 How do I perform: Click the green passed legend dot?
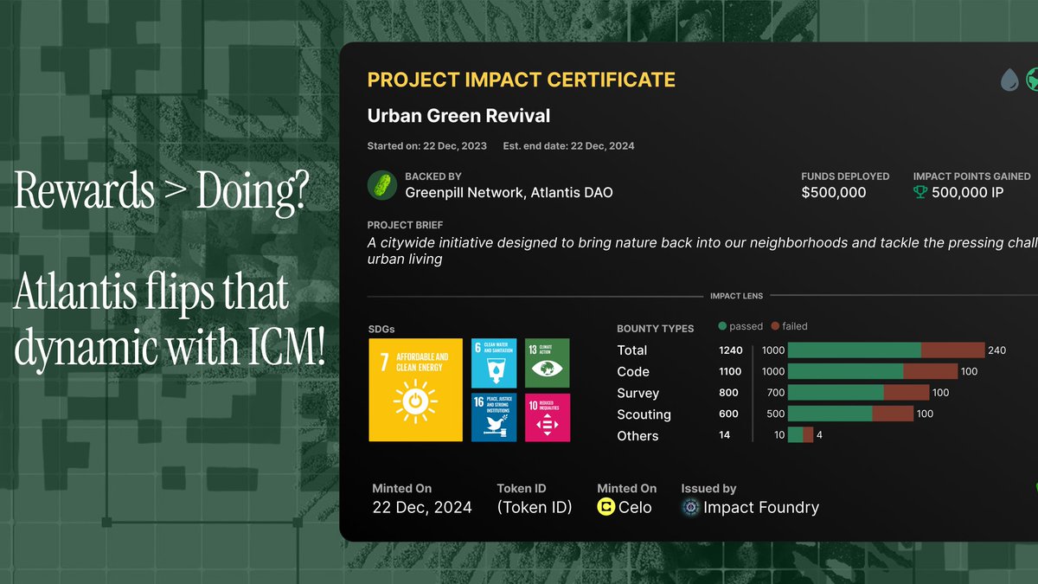pos(723,326)
